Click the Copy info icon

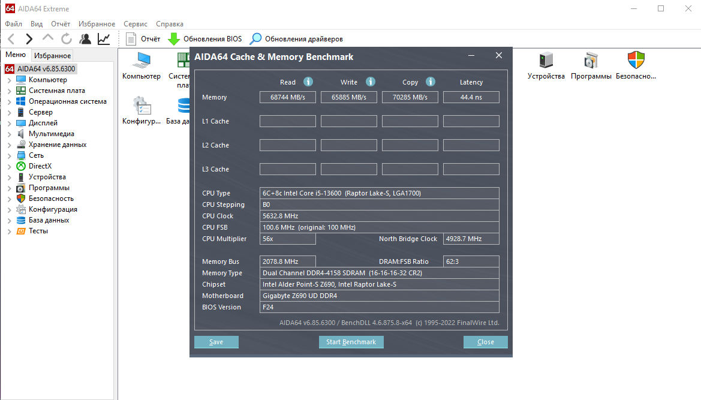tap(430, 82)
